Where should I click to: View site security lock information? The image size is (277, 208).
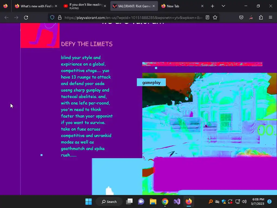pos(60,17)
